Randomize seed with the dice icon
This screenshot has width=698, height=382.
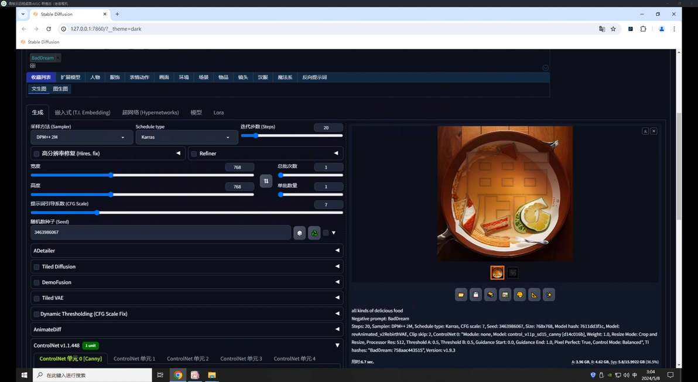pos(300,233)
